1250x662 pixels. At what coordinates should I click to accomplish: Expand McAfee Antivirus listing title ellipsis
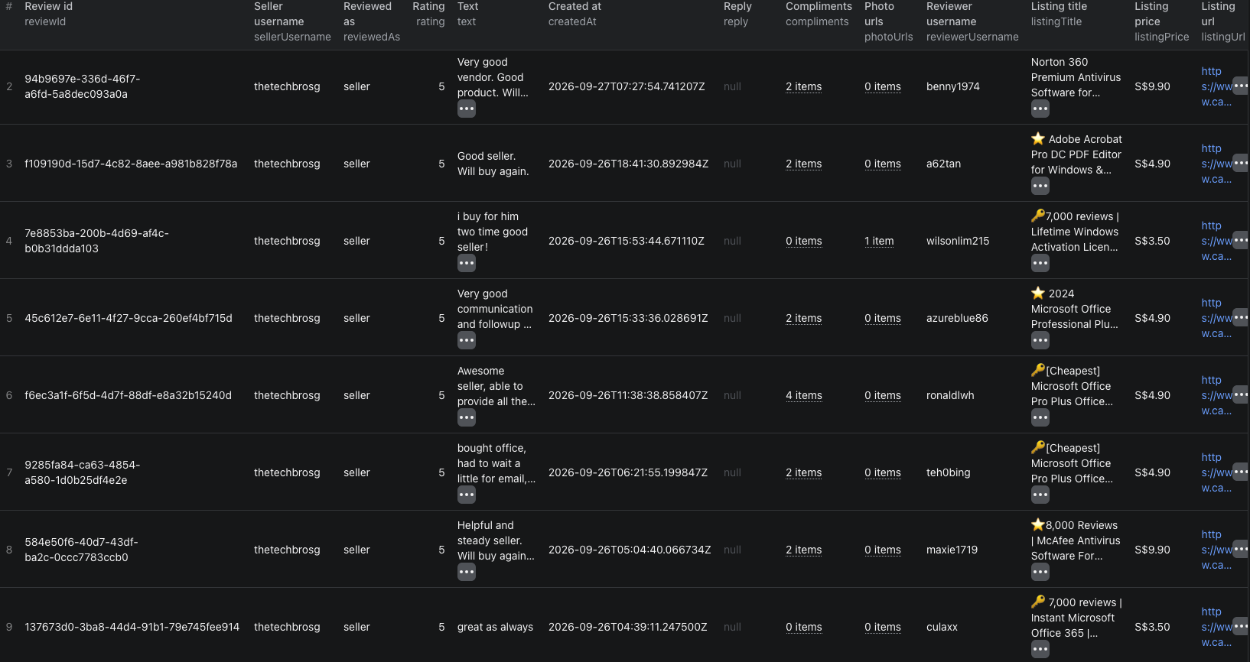click(1040, 573)
